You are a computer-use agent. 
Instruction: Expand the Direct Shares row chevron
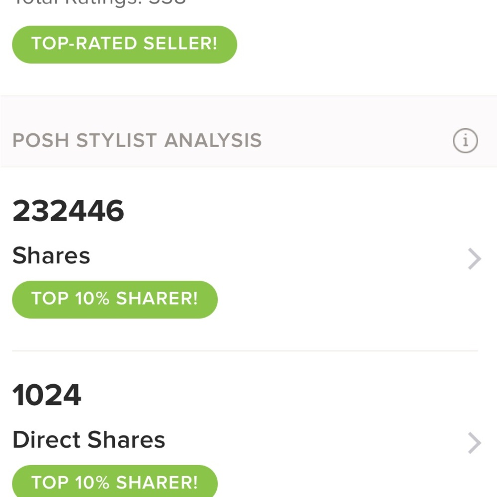click(475, 443)
